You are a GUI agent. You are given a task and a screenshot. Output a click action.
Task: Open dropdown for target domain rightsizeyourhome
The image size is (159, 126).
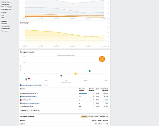click(41, 85)
